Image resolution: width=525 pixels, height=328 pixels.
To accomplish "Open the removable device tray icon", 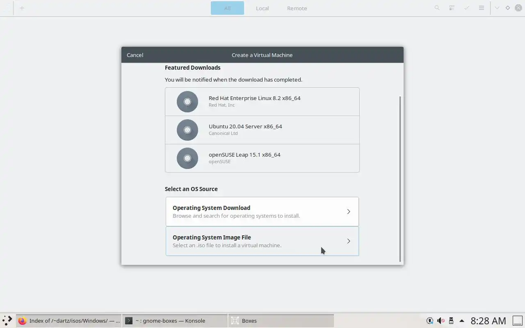I will (x=451, y=321).
